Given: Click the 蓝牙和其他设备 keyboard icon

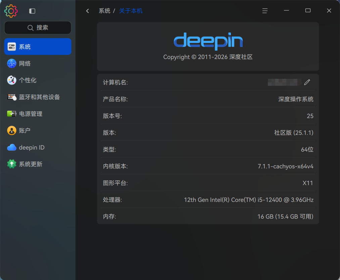Looking at the screenshot, I should (12, 97).
